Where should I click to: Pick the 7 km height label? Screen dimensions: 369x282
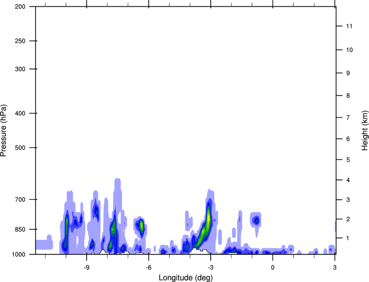348,118
